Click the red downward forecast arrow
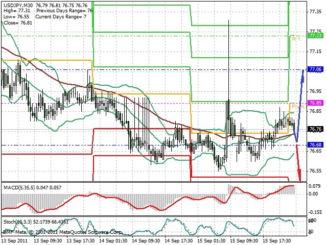The height and width of the screenshot is (245, 327). point(298,163)
